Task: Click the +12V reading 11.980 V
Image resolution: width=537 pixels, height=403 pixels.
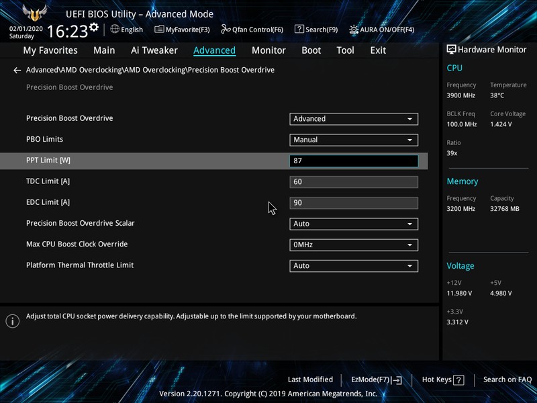Action: 459,293
